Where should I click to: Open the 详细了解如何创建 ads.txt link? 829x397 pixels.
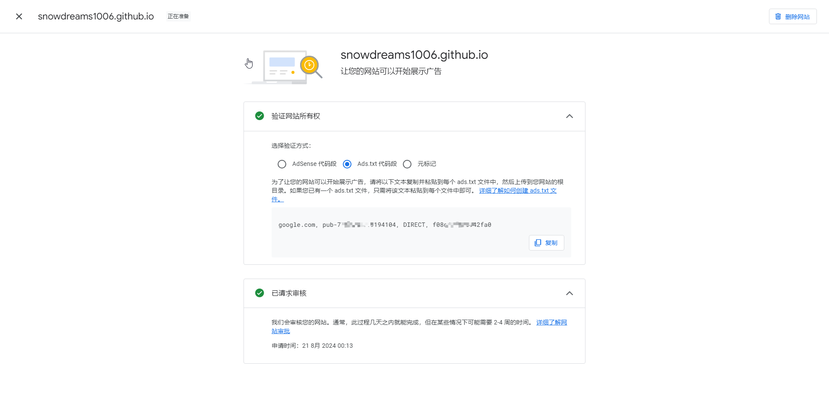tap(517, 191)
